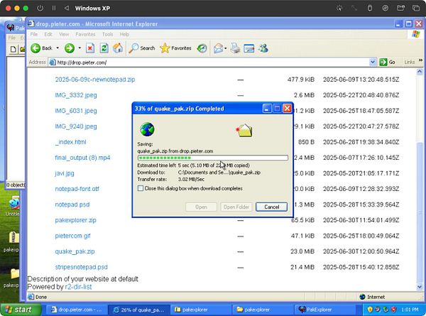The width and height of the screenshot is (426, 316).
Task: Stop page loading with the red X icon
Action: click(90, 48)
